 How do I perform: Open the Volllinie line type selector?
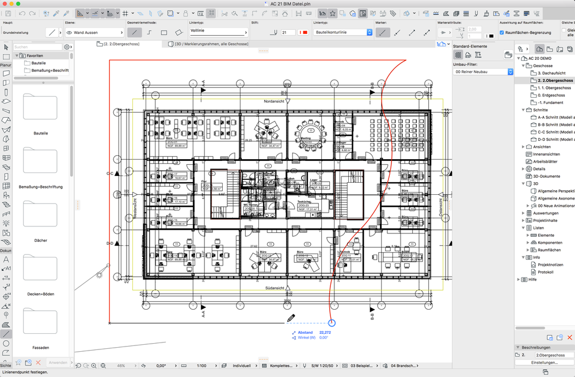tap(218, 32)
